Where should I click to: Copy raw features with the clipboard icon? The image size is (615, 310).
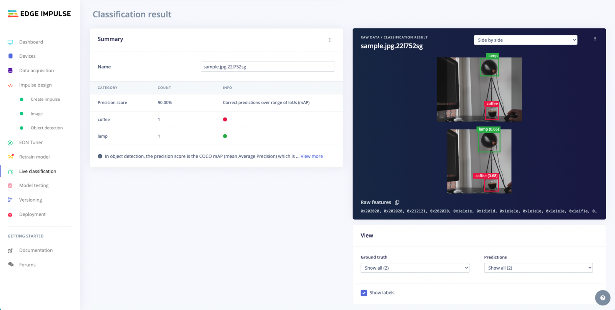397,202
